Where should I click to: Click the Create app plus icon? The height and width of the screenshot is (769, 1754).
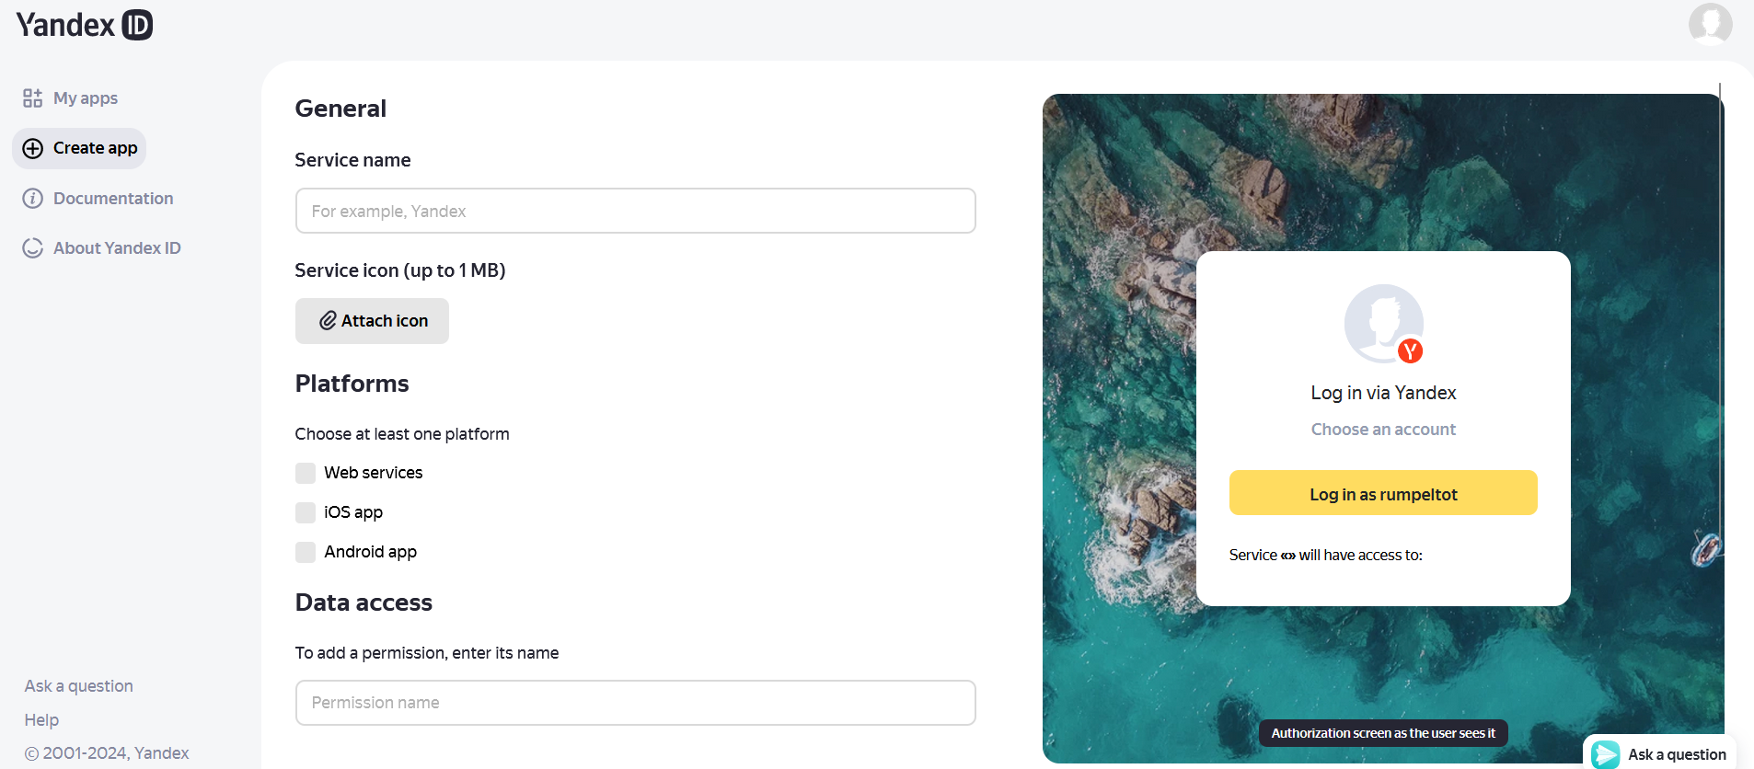33,148
